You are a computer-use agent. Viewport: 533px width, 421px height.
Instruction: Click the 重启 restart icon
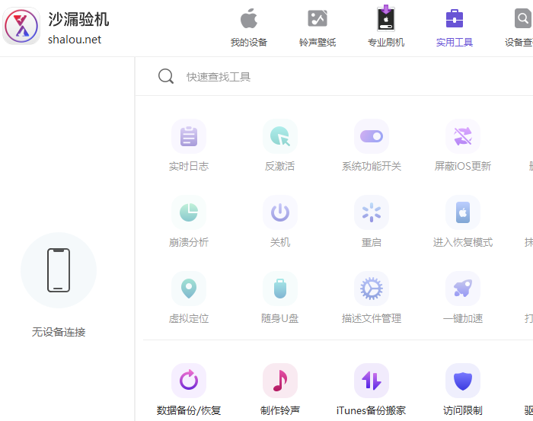[372, 212]
